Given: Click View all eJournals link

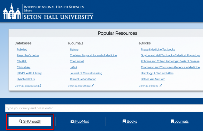Looking at the screenshot, I should (x=81, y=86).
